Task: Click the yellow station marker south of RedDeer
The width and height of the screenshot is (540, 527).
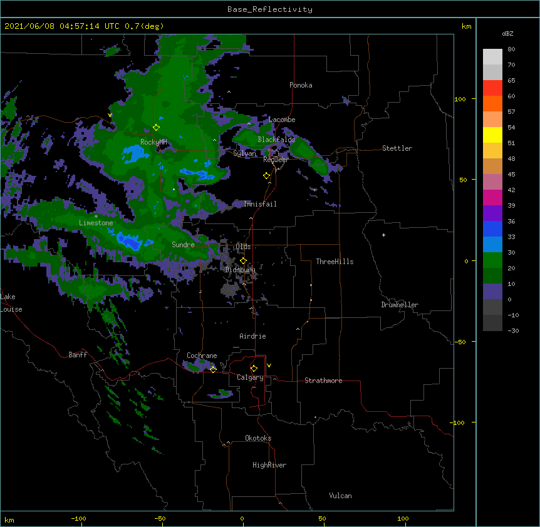Action: [x=266, y=176]
